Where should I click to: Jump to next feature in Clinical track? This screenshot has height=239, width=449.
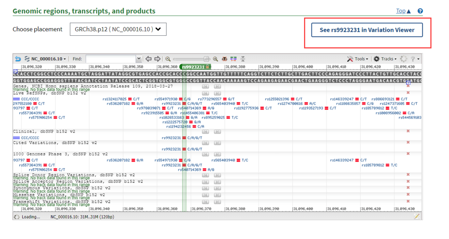click(x=217, y=131)
